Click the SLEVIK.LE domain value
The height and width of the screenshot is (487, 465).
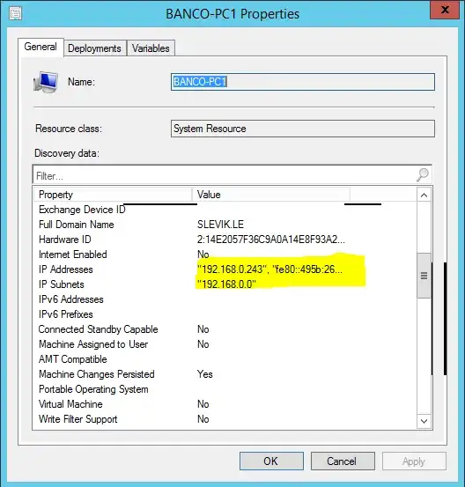(220, 225)
